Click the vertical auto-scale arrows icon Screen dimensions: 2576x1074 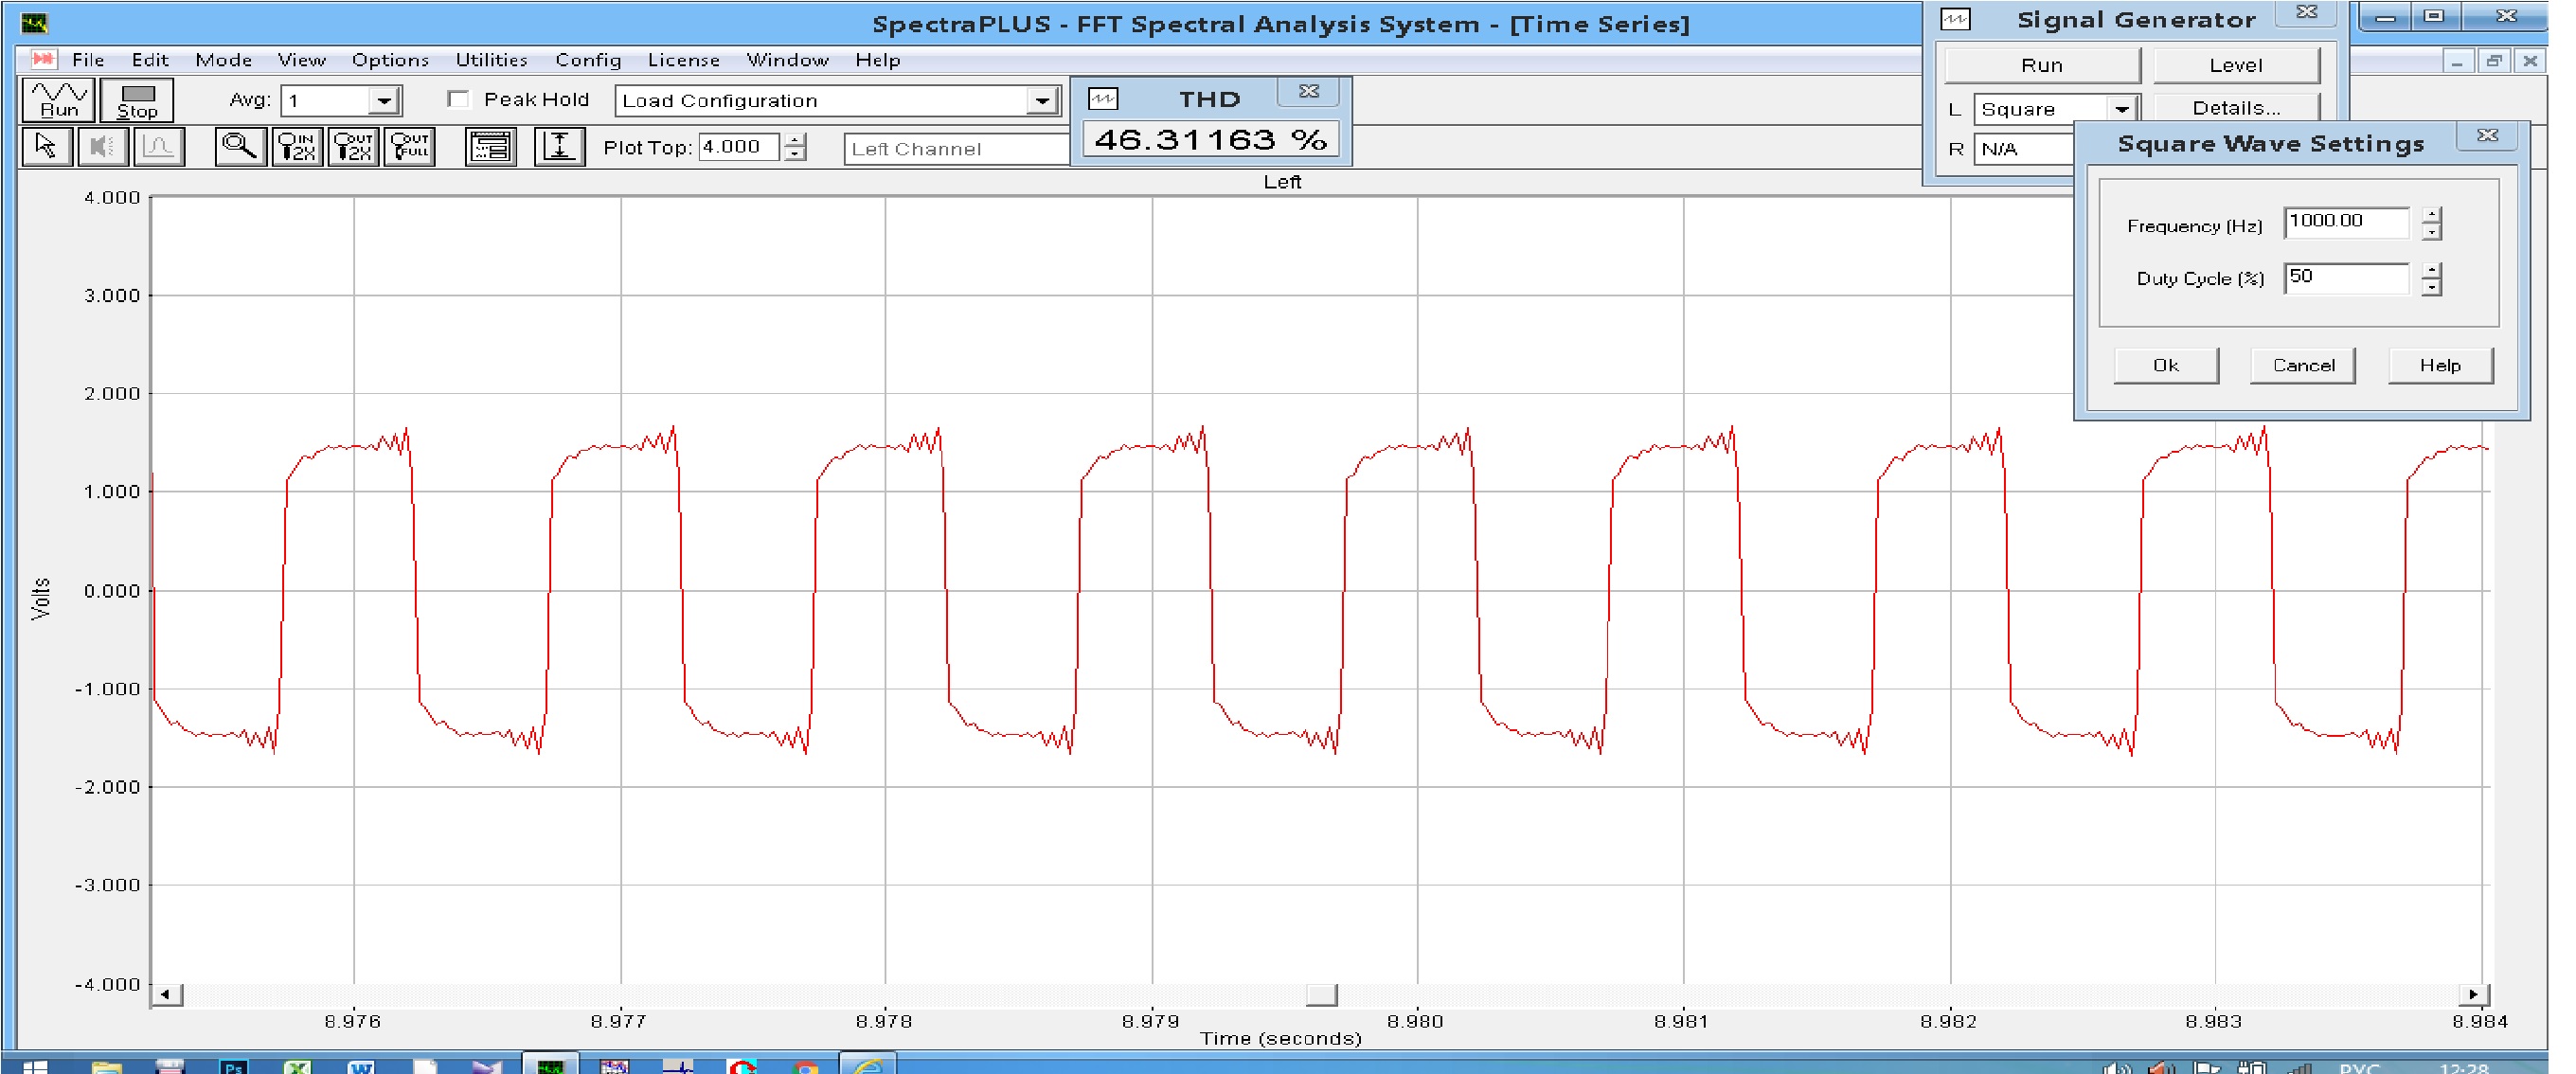[559, 147]
